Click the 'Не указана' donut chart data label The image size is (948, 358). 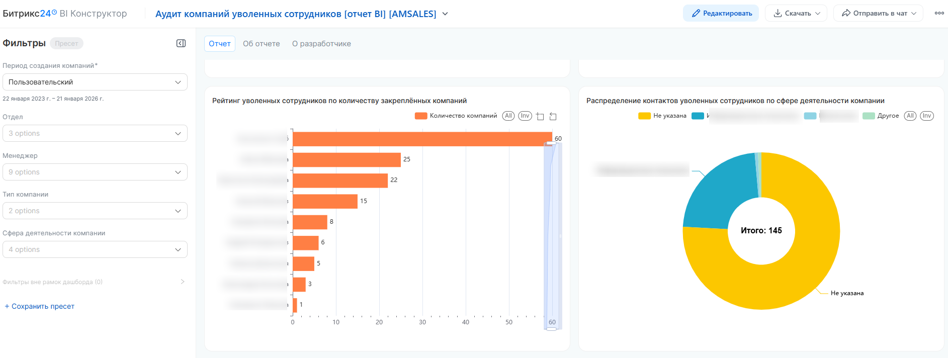[x=847, y=293]
